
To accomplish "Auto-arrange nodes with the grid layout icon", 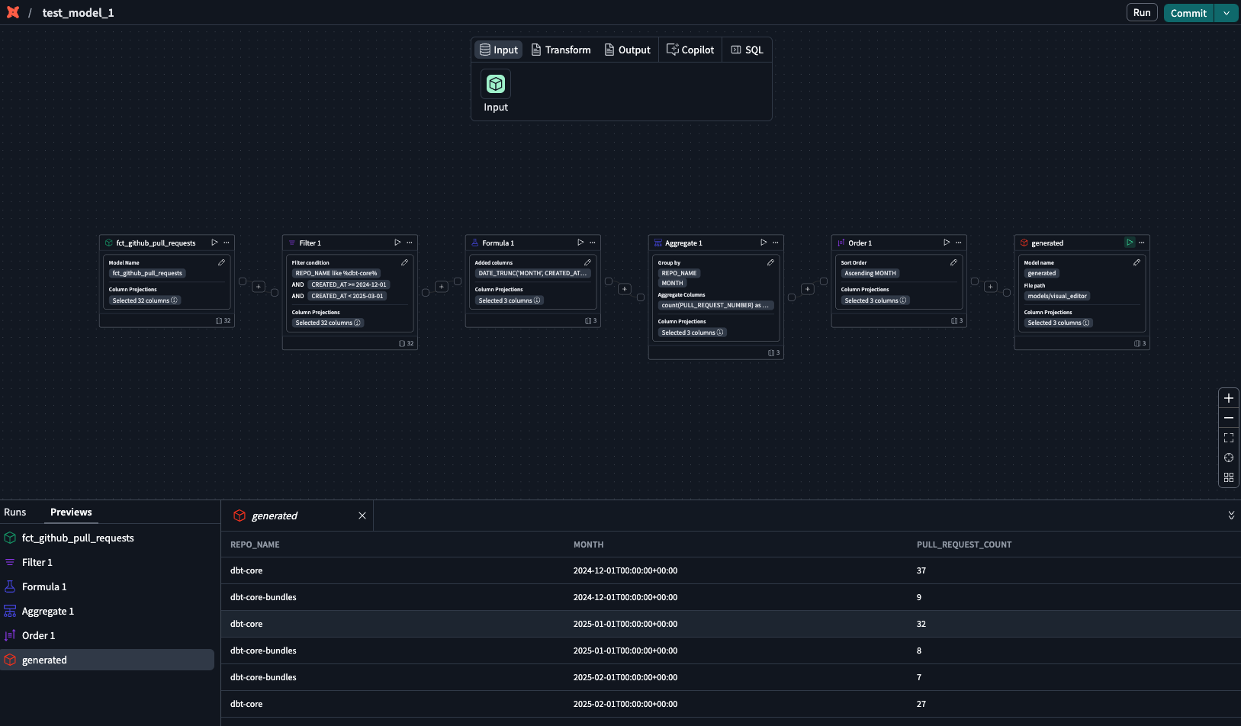I will 1228,477.
